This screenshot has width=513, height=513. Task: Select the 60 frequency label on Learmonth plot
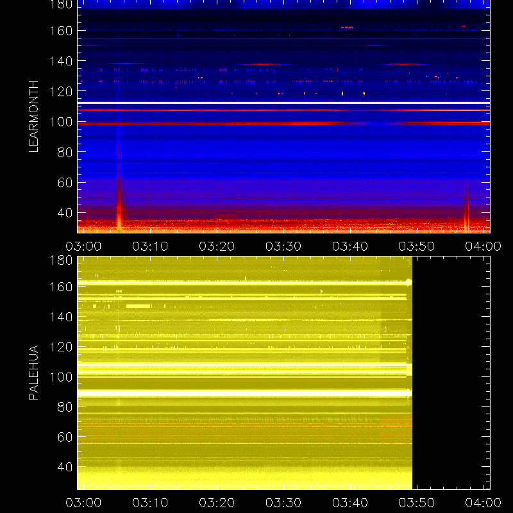(x=65, y=183)
